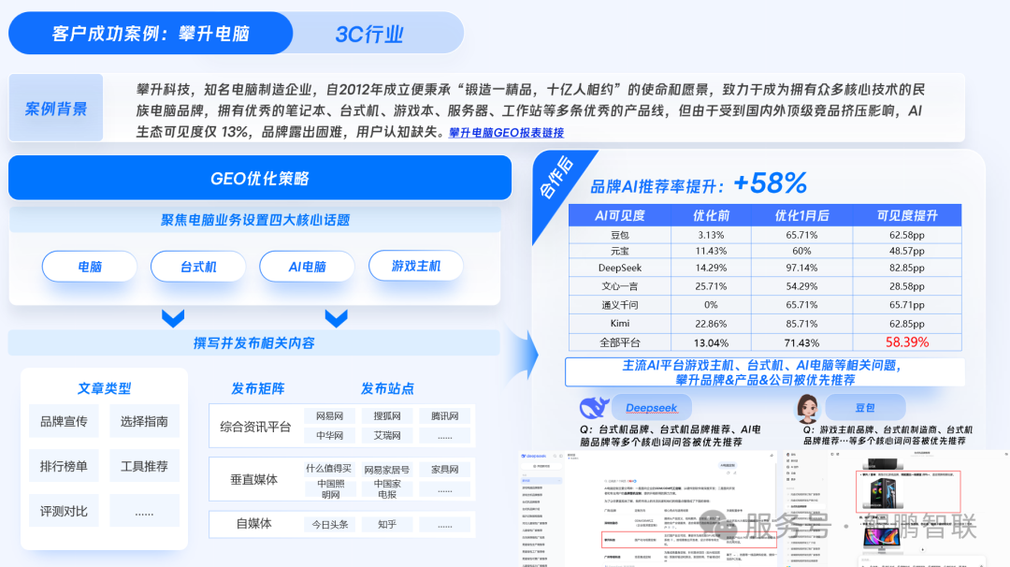Pick the 游戏主机 topic pill
This screenshot has width=1010, height=567.
click(416, 266)
